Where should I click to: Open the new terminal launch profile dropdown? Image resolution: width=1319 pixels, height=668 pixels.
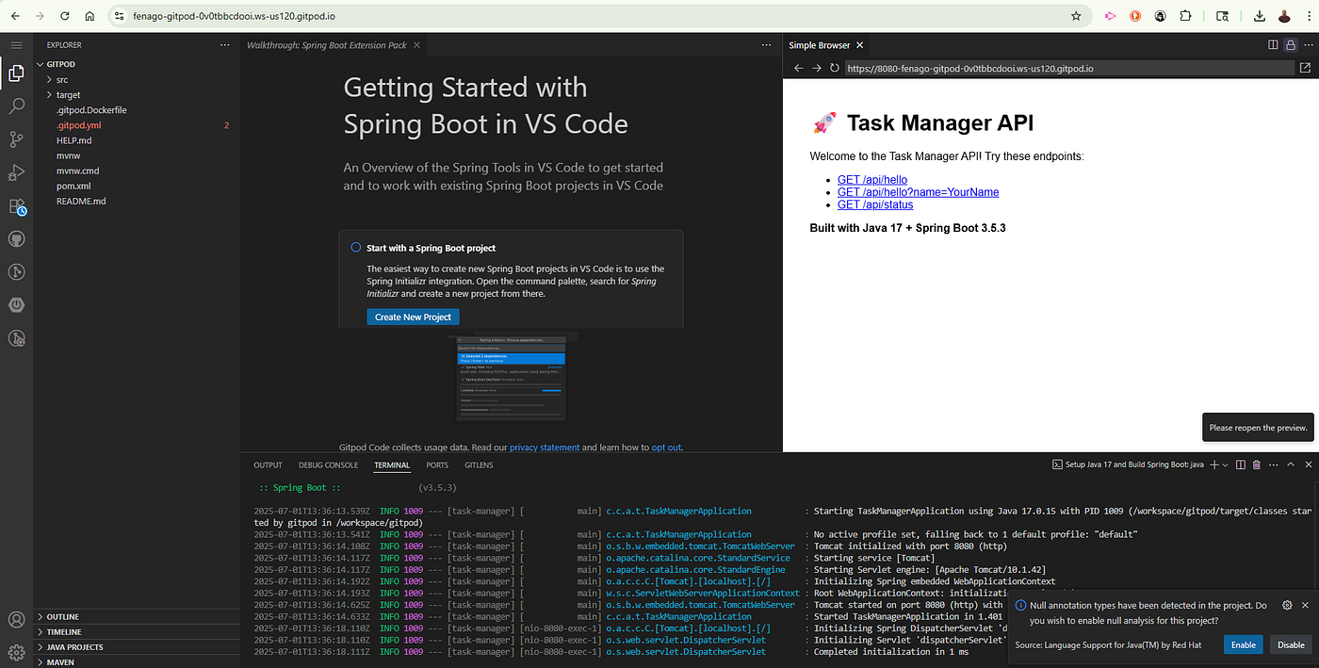[1227, 464]
